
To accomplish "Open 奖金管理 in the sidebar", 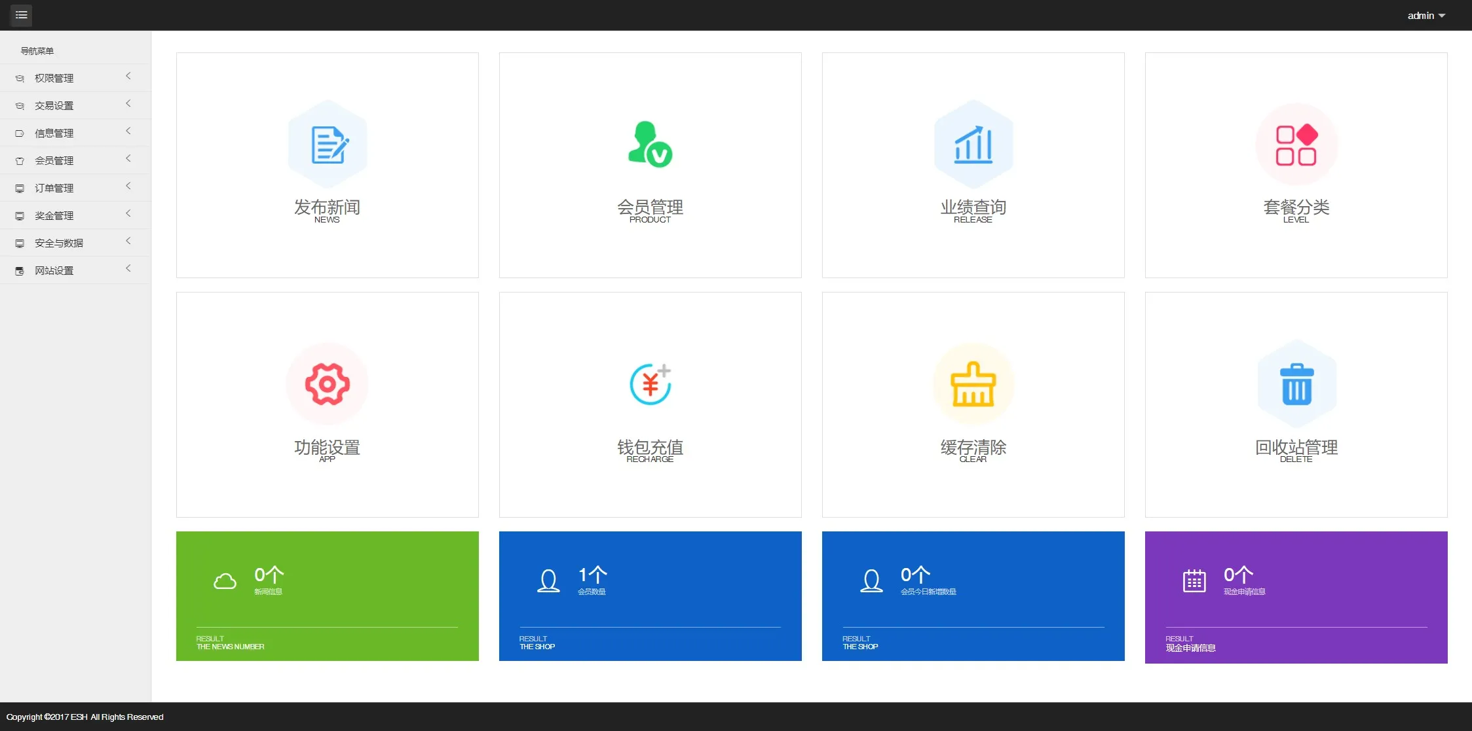I will [54, 215].
